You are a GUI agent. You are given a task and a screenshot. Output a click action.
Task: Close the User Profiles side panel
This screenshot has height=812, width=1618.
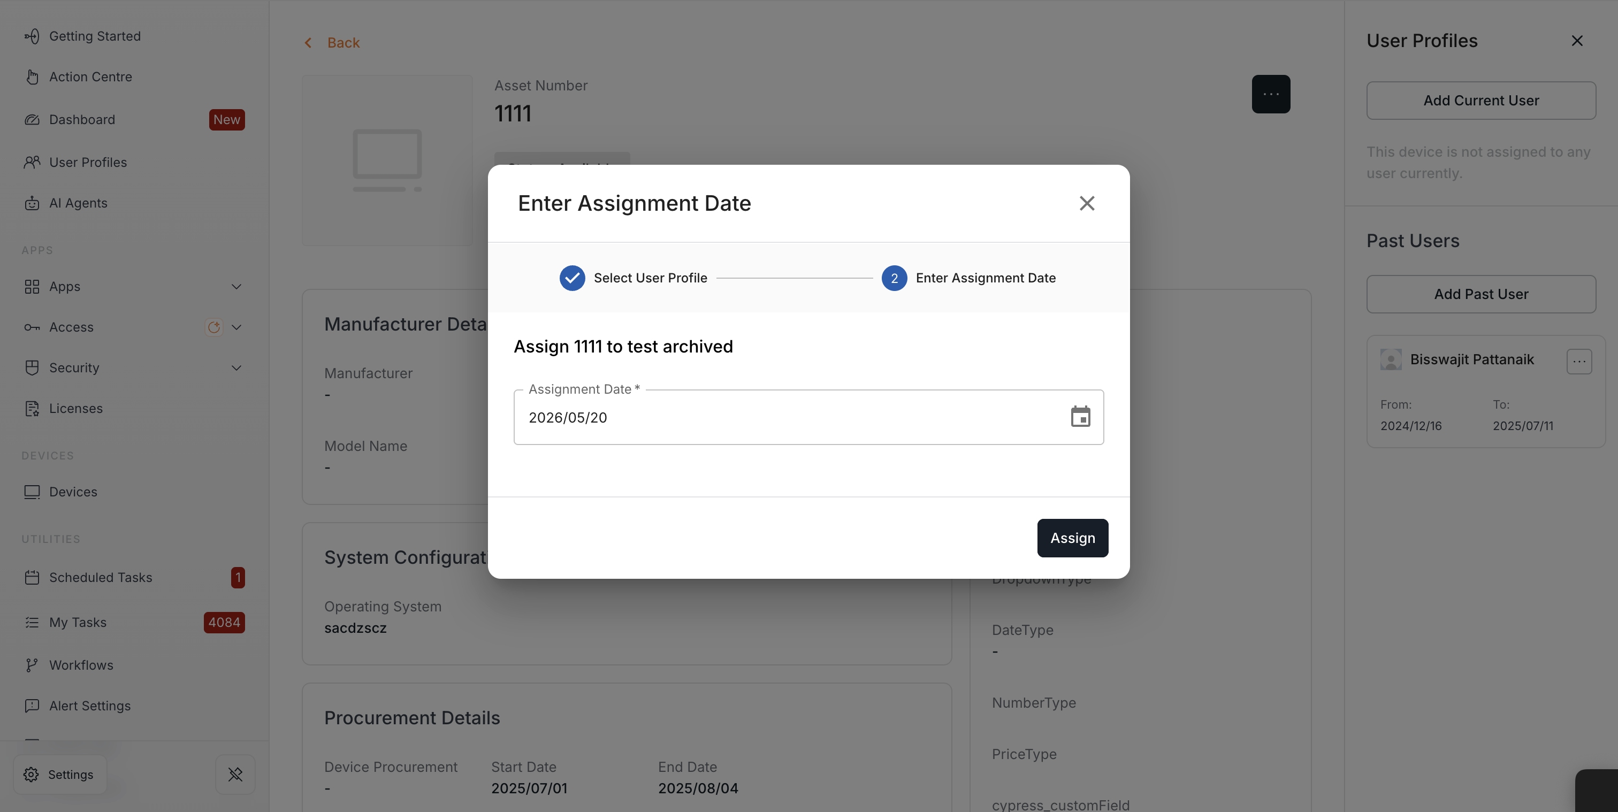[x=1577, y=41]
